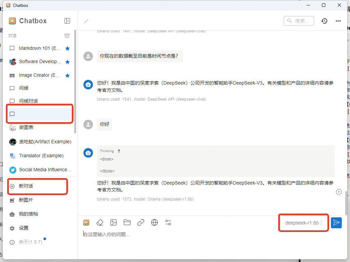
Task: Click the user avatar beside 你好
Action: click(88, 124)
